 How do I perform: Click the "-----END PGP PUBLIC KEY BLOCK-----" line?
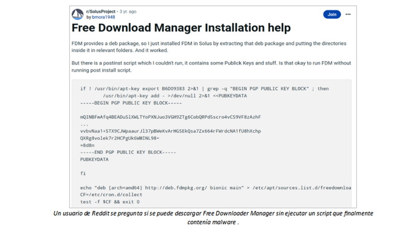(128, 152)
